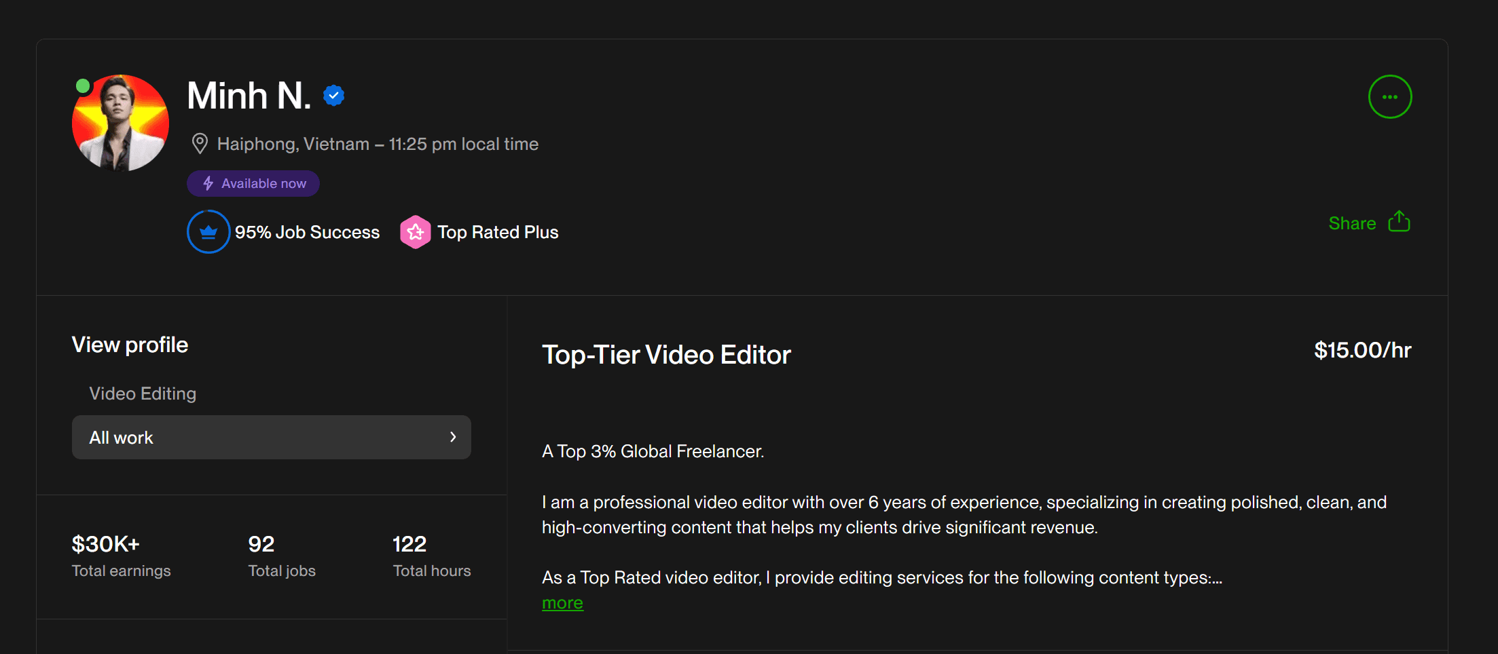This screenshot has width=1498, height=654.
Task: Expand the All work chevron arrow
Action: point(453,438)
